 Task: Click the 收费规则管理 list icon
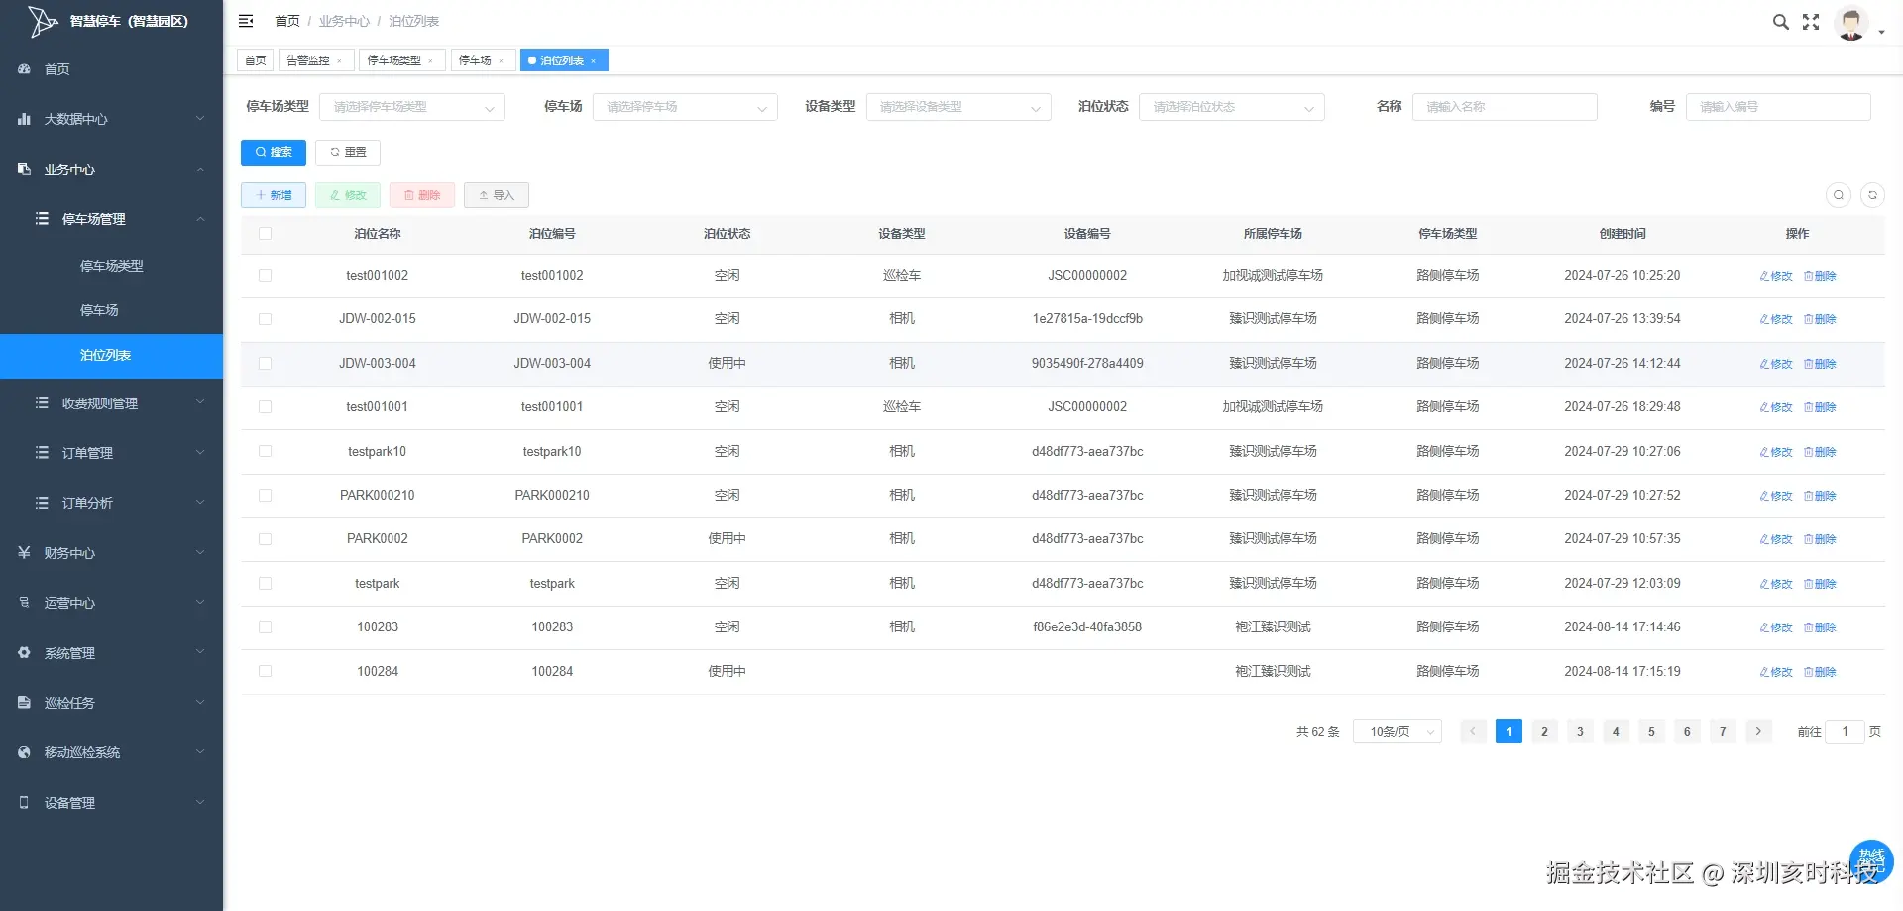click(42, 403)
